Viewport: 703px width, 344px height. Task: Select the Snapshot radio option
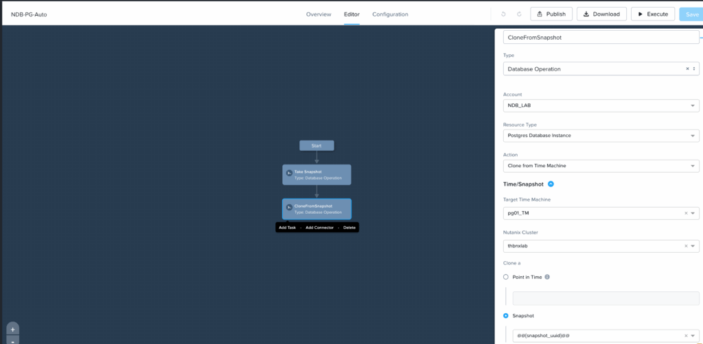506,316
